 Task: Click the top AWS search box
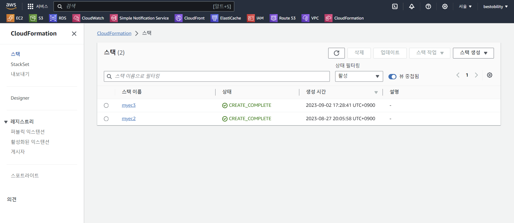[x=144, y=6]
